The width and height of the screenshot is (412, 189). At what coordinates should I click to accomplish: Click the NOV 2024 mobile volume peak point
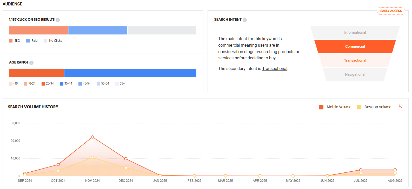(x=92, y=137)
